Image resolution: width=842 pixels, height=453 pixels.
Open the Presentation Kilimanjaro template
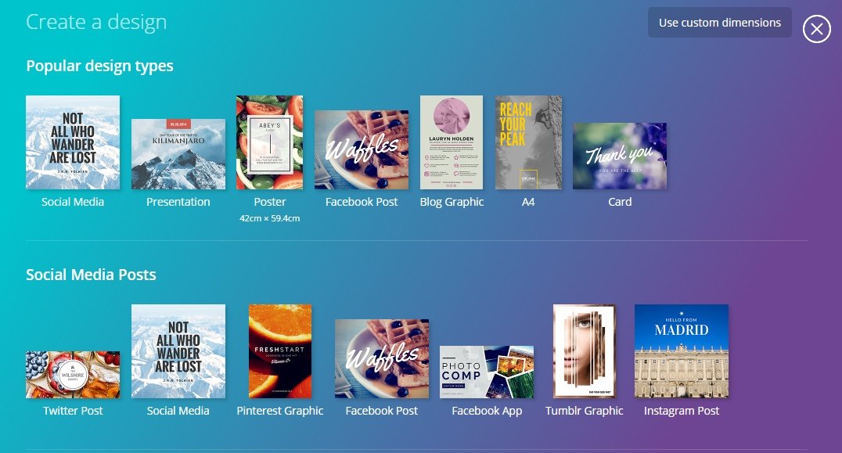coord(178,154)
